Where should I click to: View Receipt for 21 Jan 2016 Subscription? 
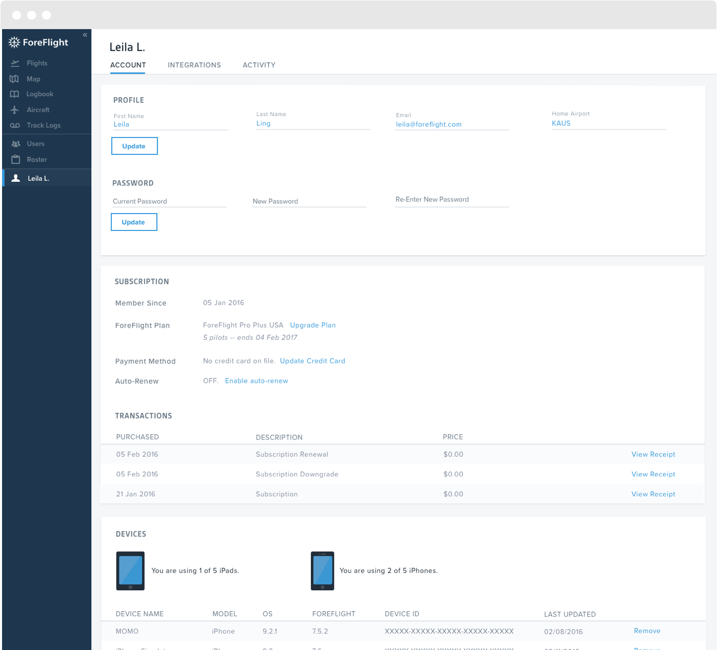click(x=653, y=495)
